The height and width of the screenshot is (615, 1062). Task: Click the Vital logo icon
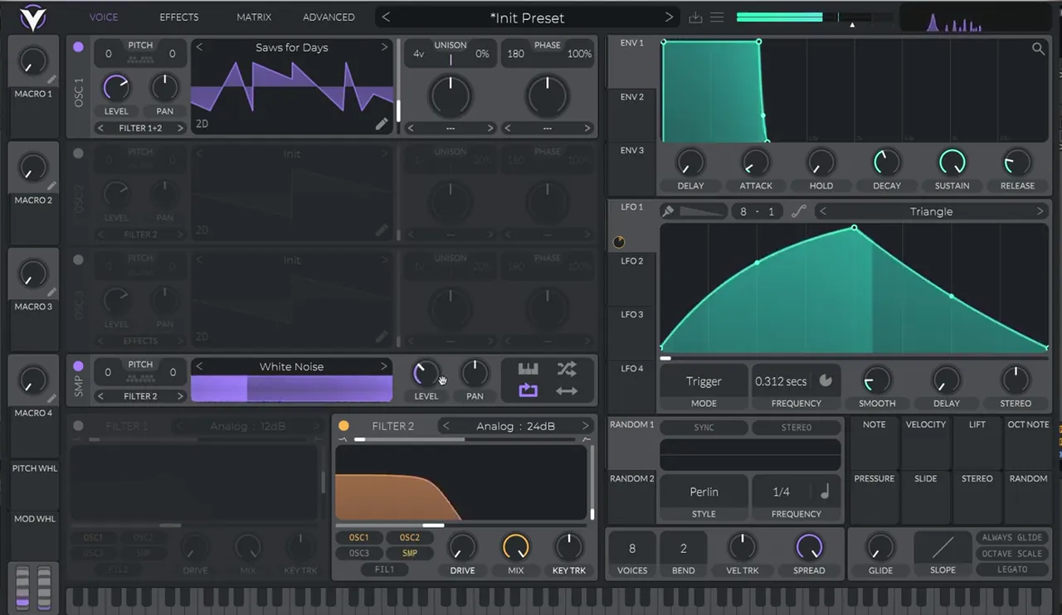33,17
